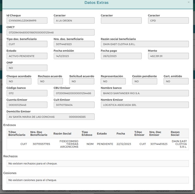This screenshot has height=194, width=195.
Task: Click the ONP field
Action: coord(27,68)
